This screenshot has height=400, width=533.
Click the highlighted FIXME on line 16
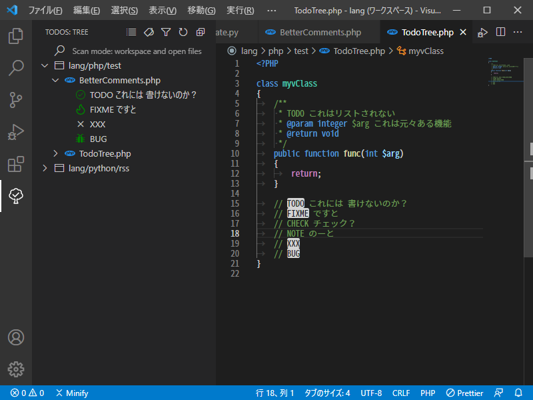pos(298,213)
